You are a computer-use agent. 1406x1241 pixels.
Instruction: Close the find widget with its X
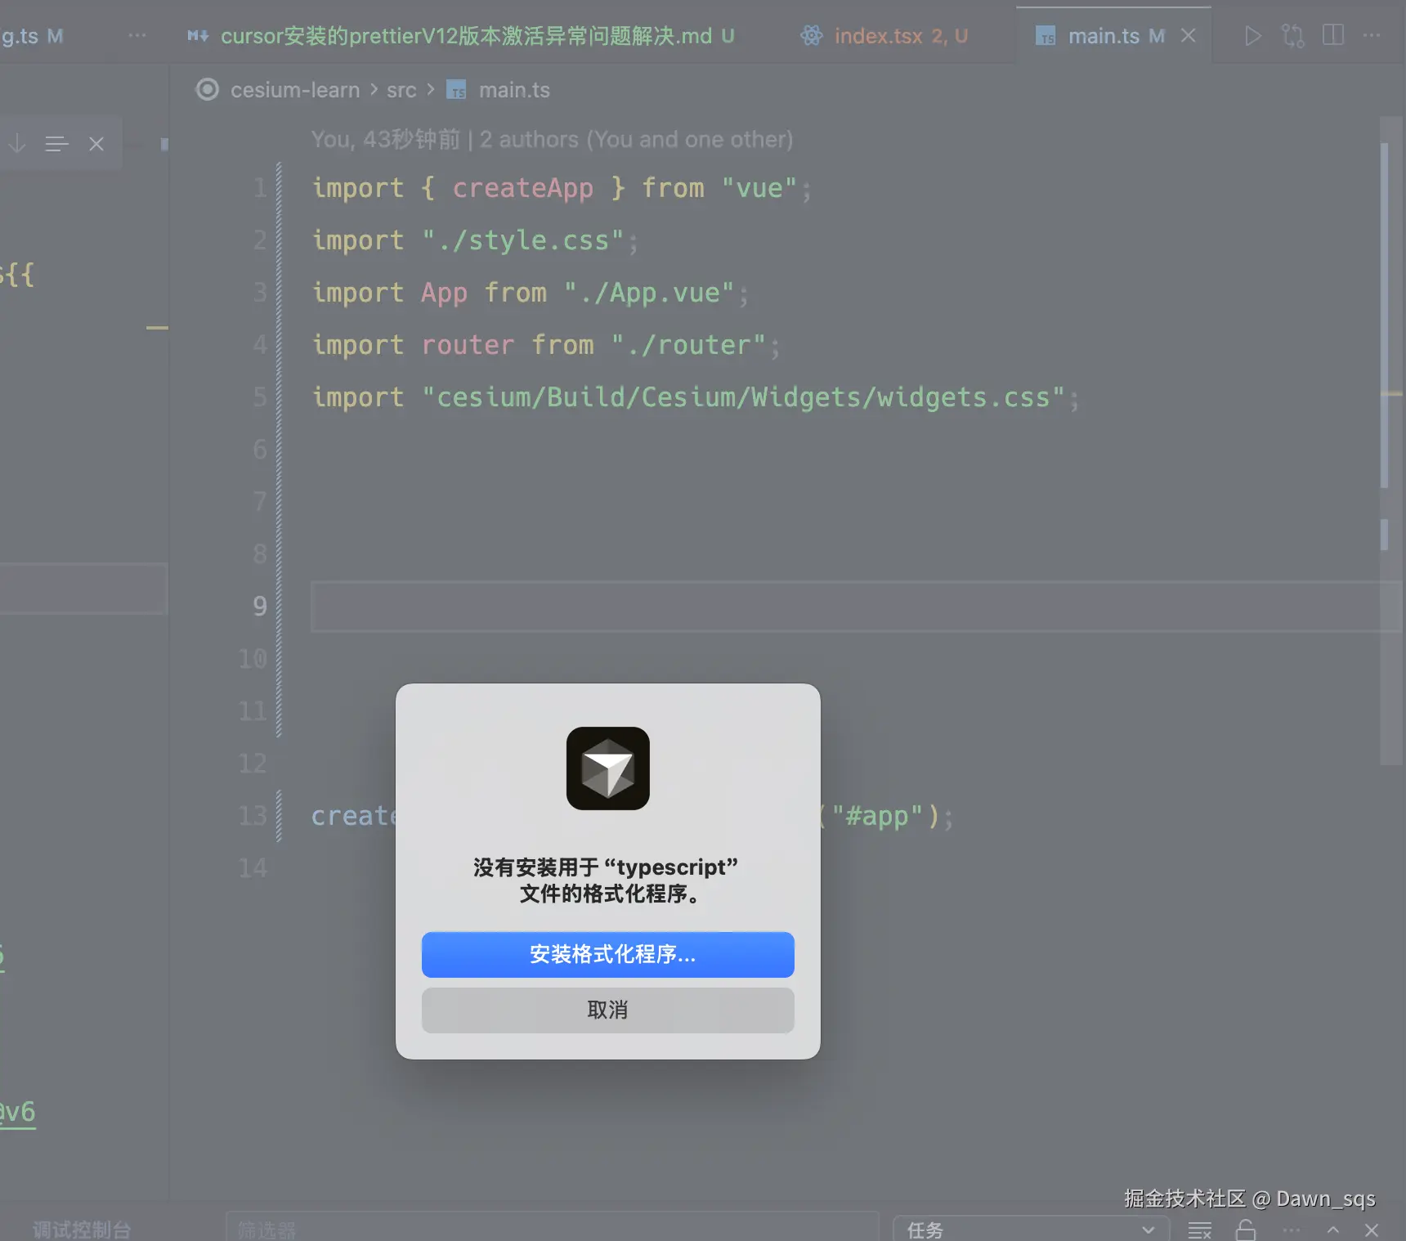tap(96, 144)
